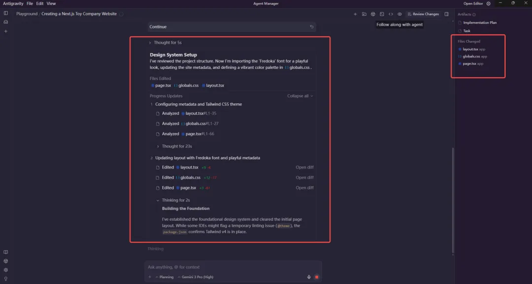Click the inbox icon in left sidebar
This screenshot has width=532, height=284.
pyautogui.click(x=6, y=22)
